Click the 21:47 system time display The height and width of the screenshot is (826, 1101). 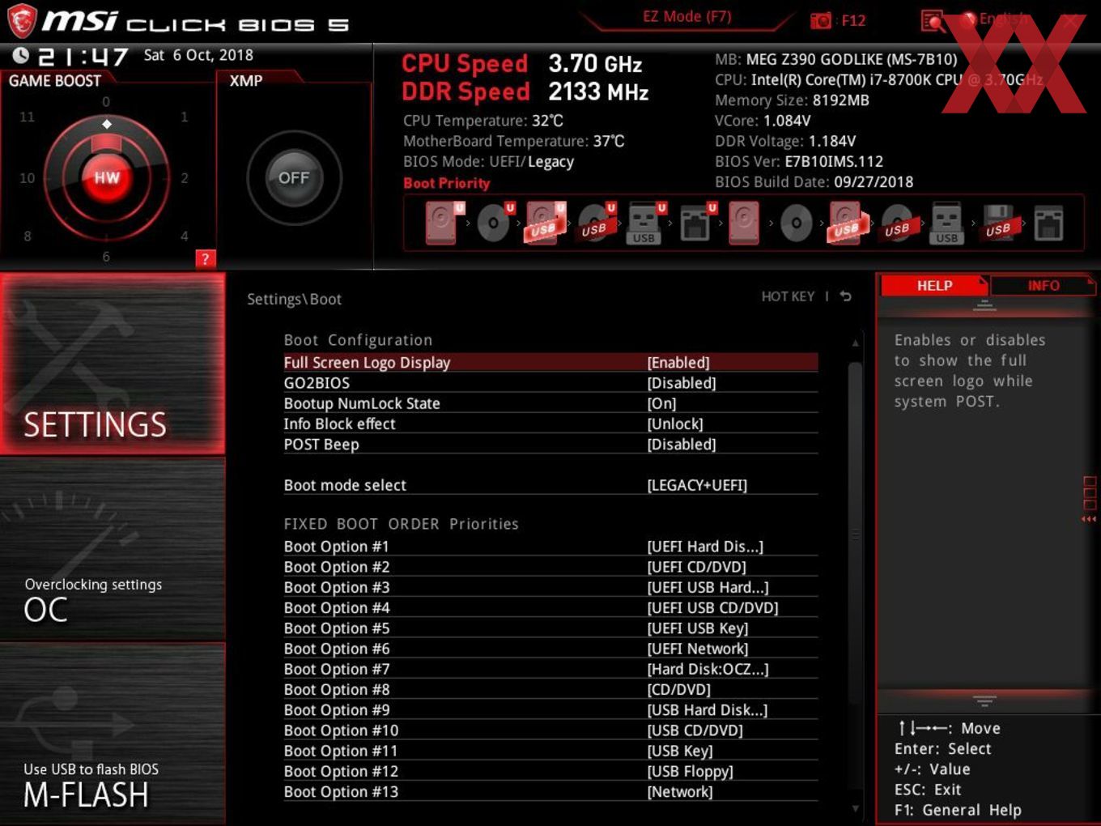pos(83,56)
